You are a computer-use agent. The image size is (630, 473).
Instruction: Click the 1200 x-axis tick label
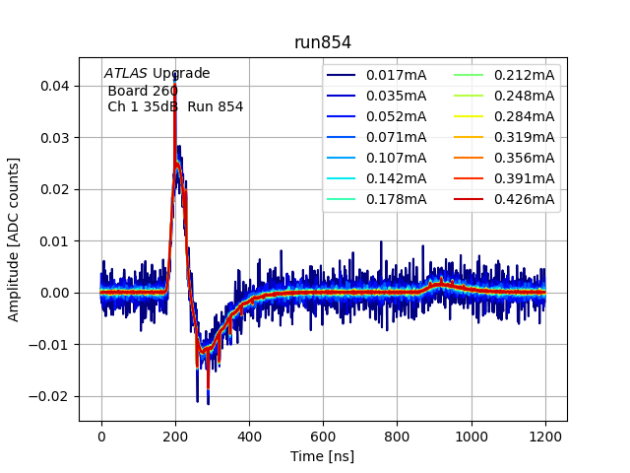point(545,438)
